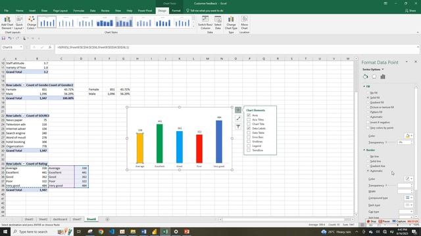Open the Select Data dialog
421x236 pixels.
tap(218, 22)
